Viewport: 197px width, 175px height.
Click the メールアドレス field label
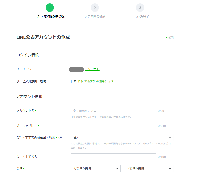tap(27, 126)
